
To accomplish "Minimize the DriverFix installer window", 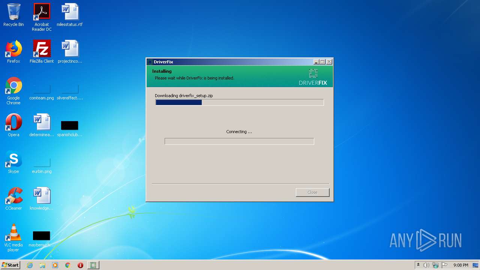I will coord(316,62).
